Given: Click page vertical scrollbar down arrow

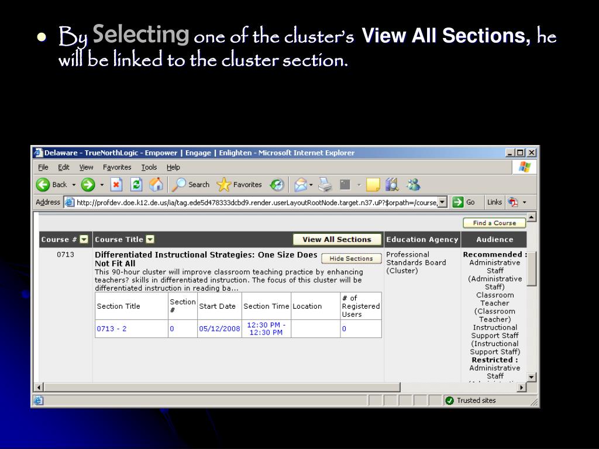Looking at the screenshot, I should [531, 377].
